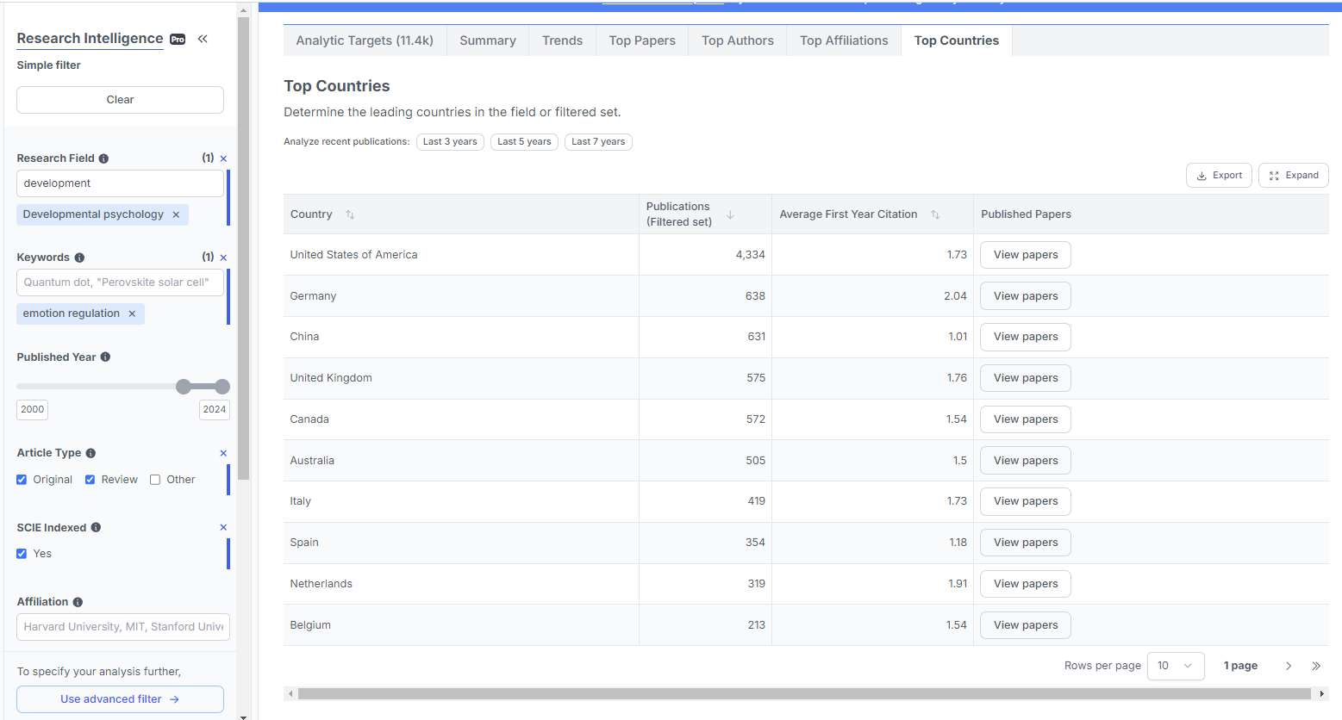Switch to the Top Authors tab

click(x=737, y=40)
